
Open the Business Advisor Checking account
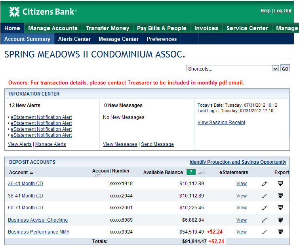[38, 220]
